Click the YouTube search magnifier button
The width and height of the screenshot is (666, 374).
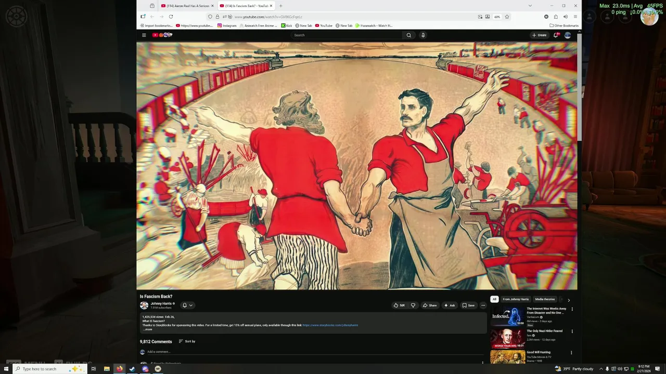click(x=409, y=35)
